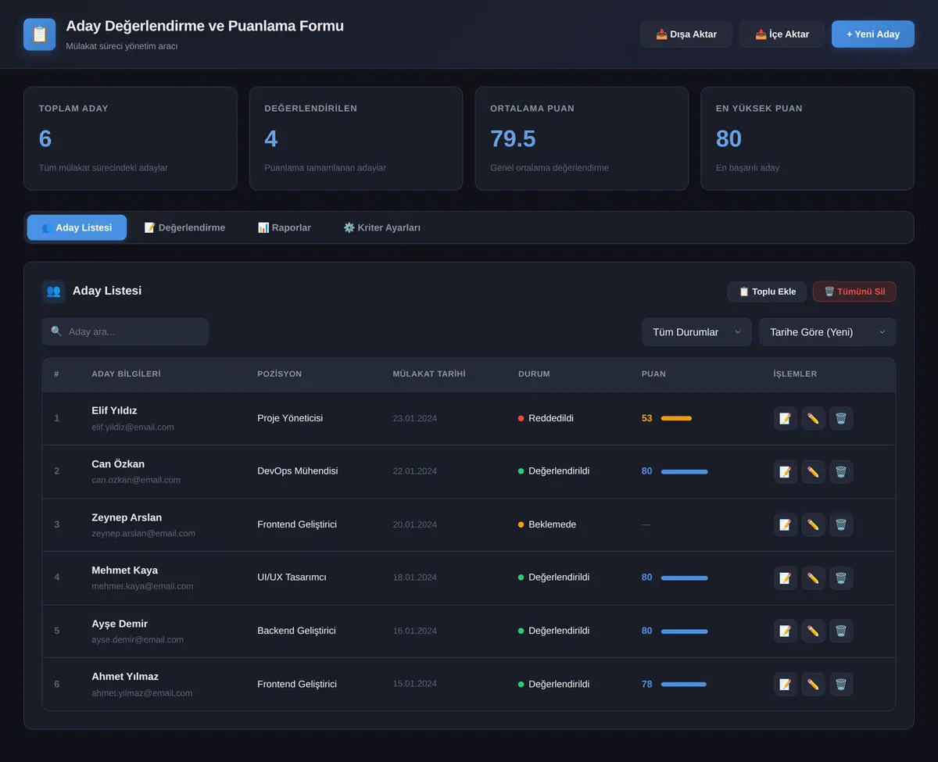Open evaluation note for Mehmet Kaya
Viewport: 938px width, 762px height.
click(786, 578)
